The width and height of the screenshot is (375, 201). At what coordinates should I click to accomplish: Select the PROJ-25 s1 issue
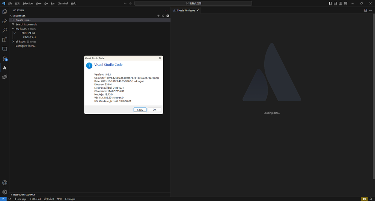pyautogui.click(x=90, y=37)
